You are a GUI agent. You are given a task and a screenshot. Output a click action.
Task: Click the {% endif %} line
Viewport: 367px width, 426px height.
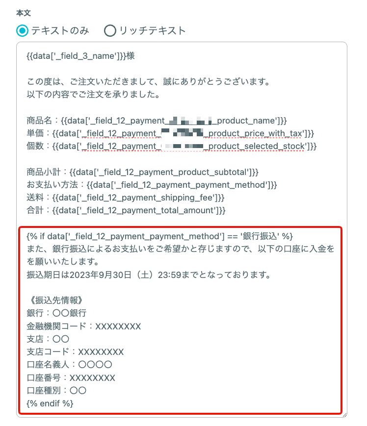[50, 403]
